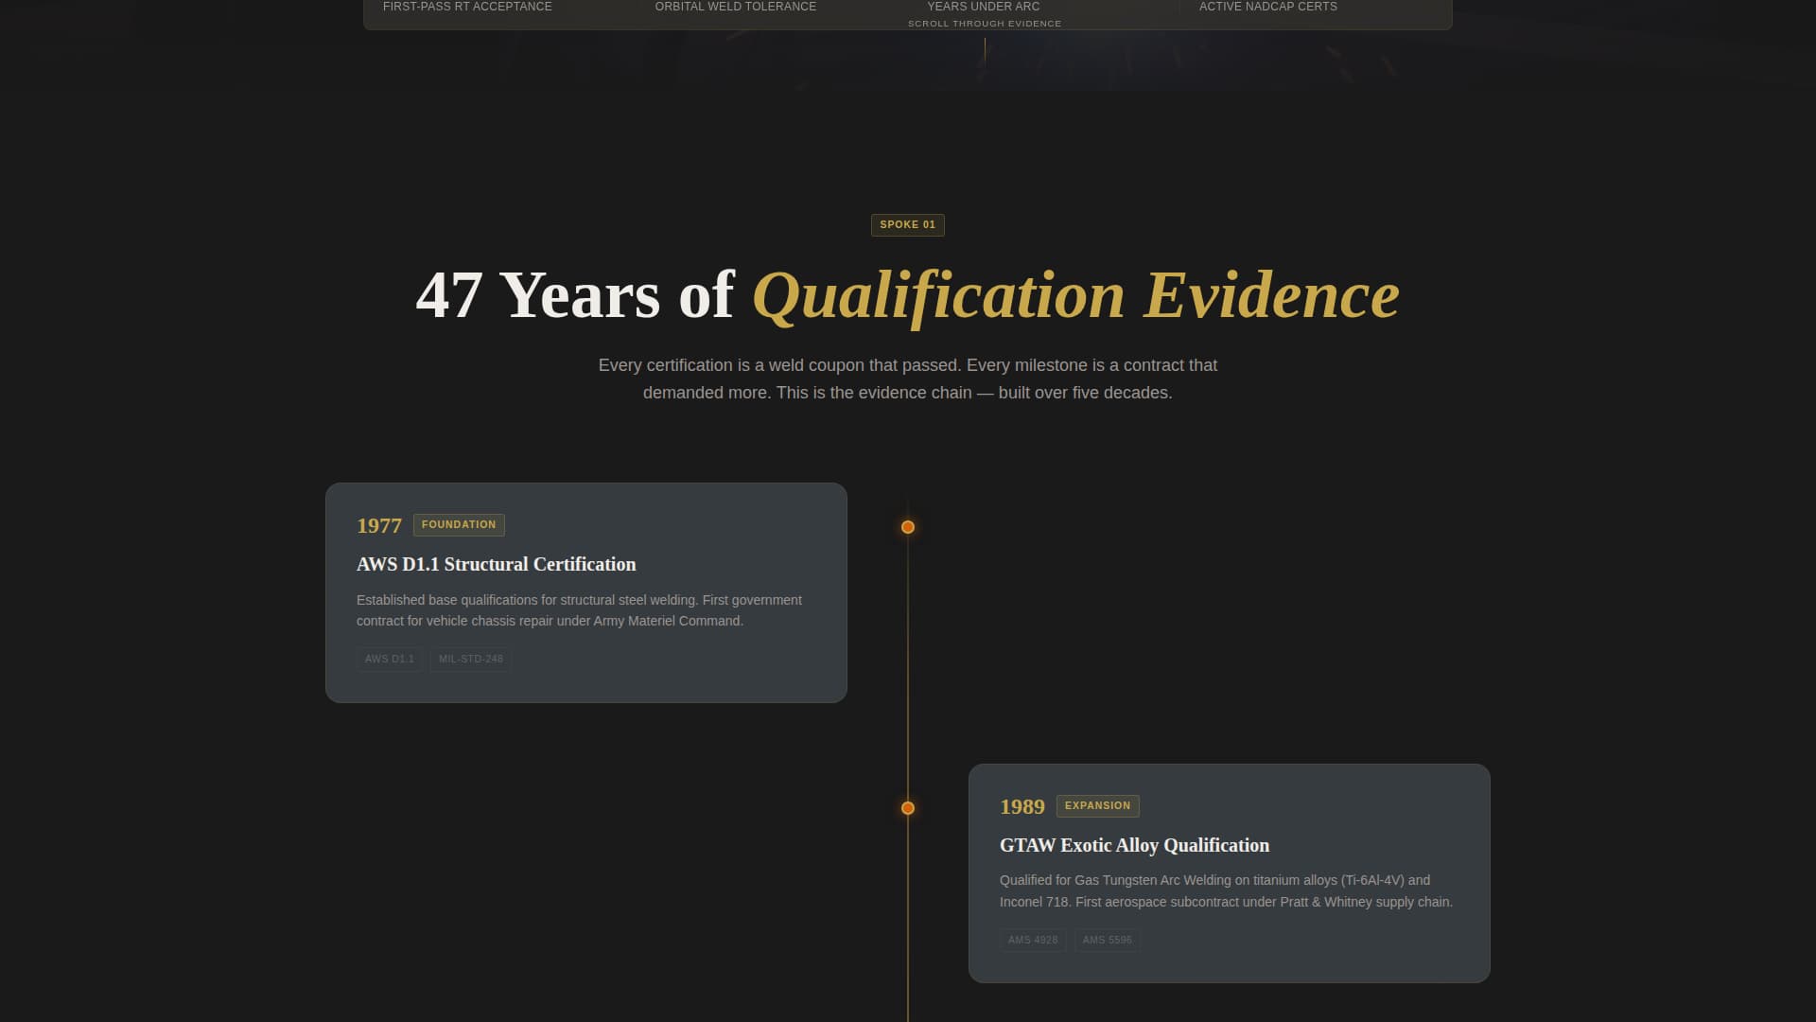Click the SPOKE 01 label

[907, 224]
